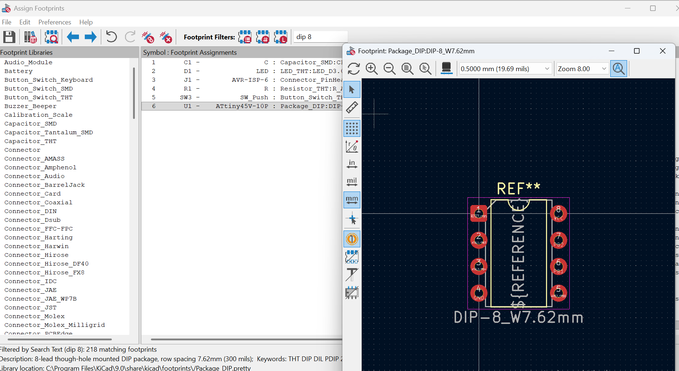Toggle the filter by pin count button
Image resolution: width=679 pixels, height=371 pixels.
point(263,37)
